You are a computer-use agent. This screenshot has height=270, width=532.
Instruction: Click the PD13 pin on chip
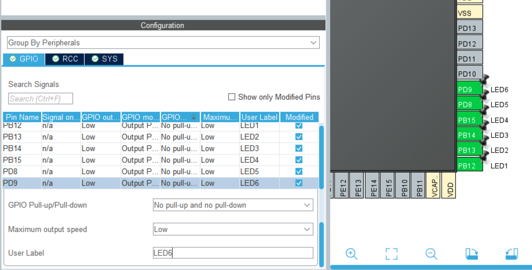[469, 28]
